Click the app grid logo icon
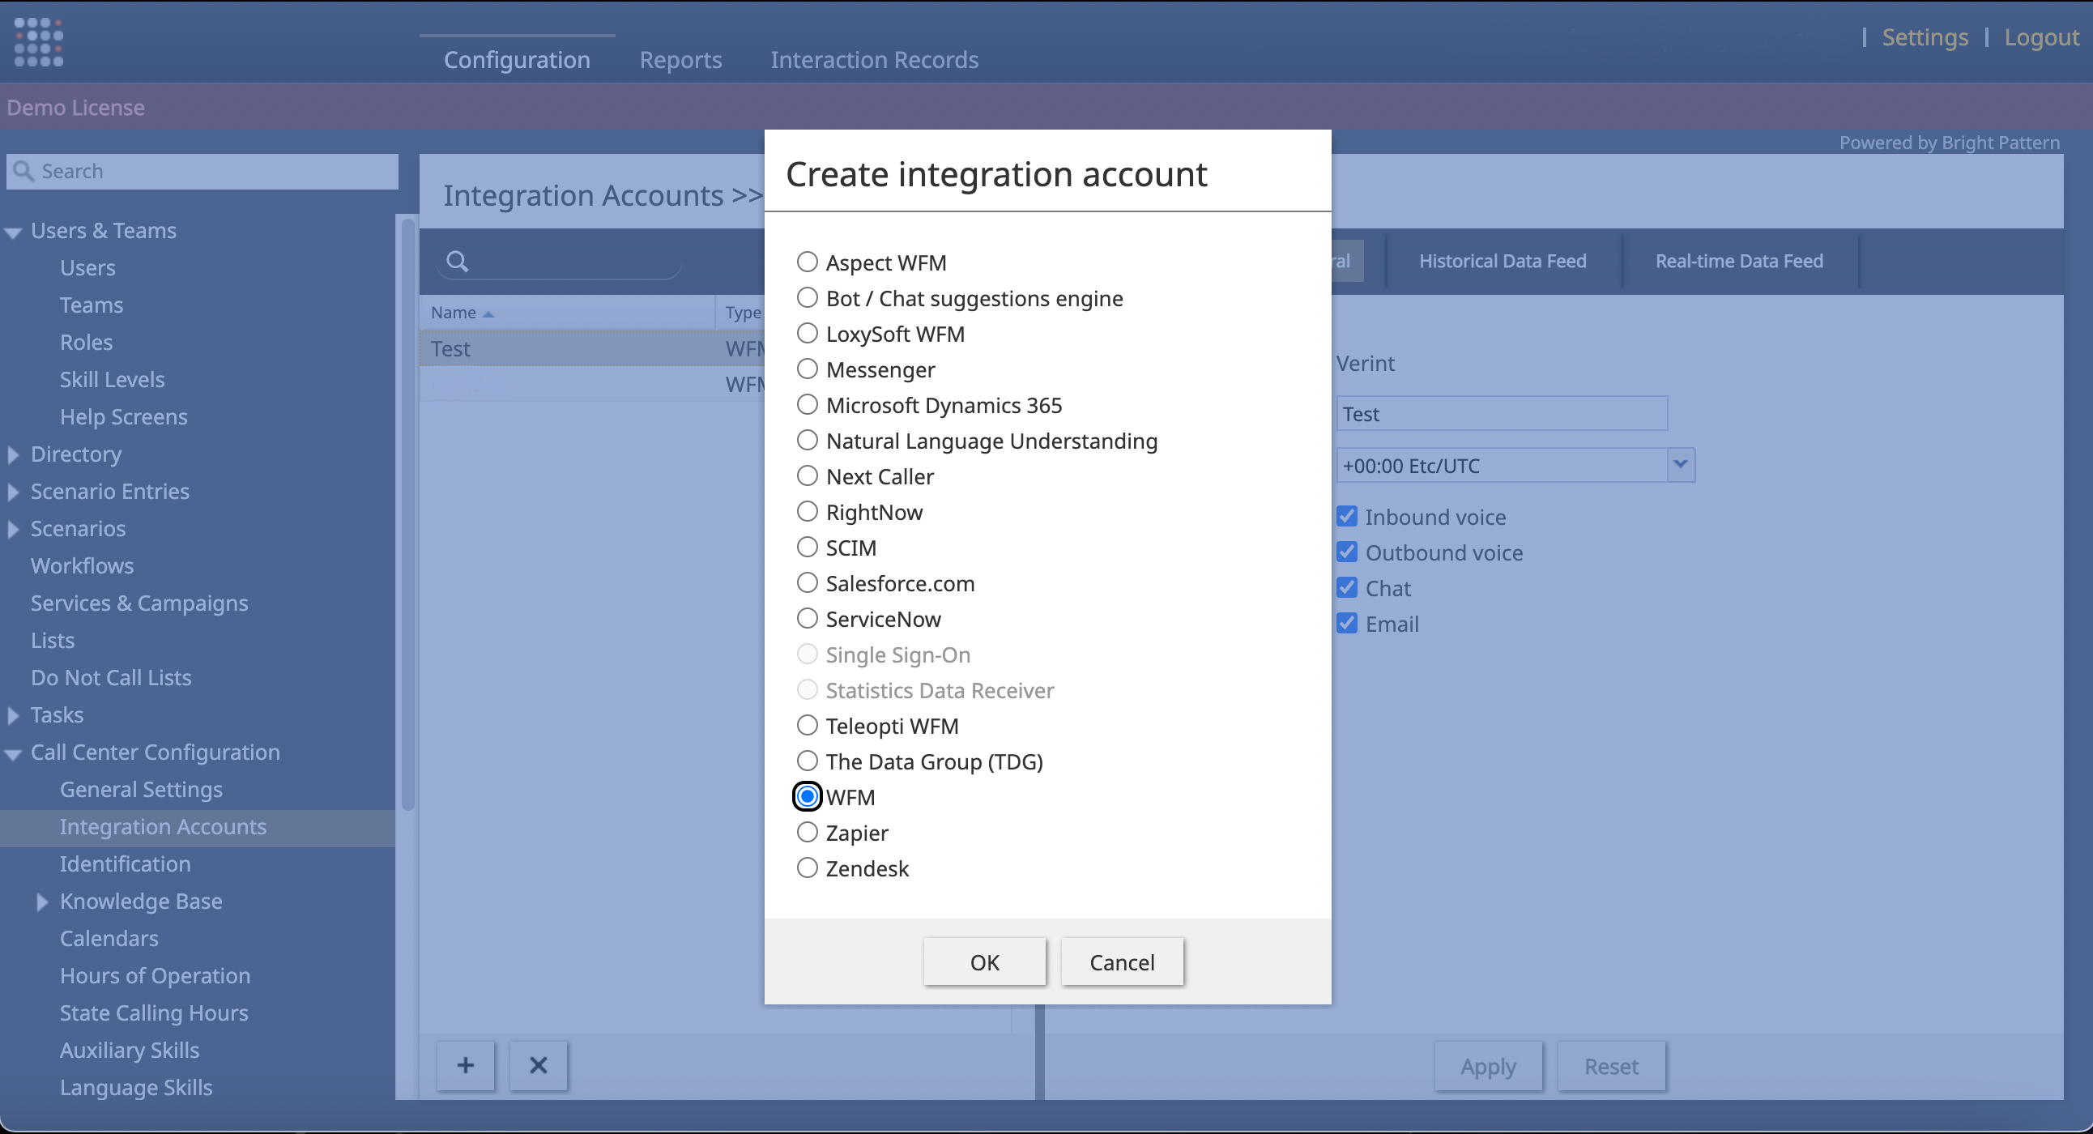The image size is (2093, 1134). (38, 42)
